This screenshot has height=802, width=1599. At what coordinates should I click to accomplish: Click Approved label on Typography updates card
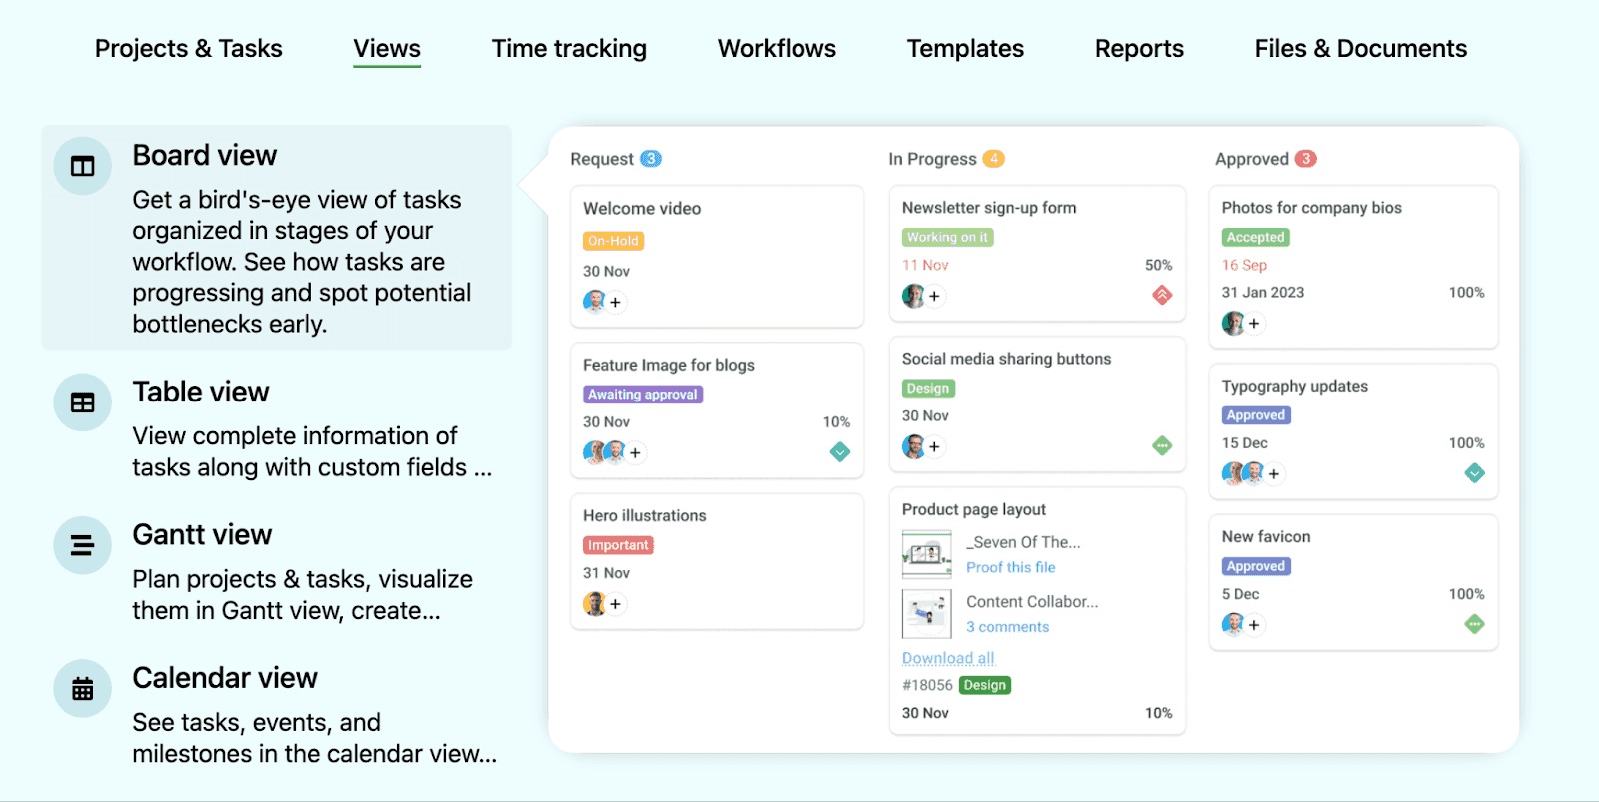1256,415
